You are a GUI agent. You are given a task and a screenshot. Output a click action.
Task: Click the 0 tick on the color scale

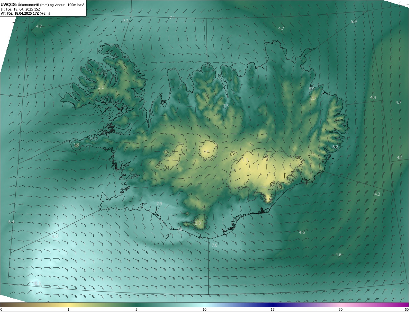tap(1, 309)
